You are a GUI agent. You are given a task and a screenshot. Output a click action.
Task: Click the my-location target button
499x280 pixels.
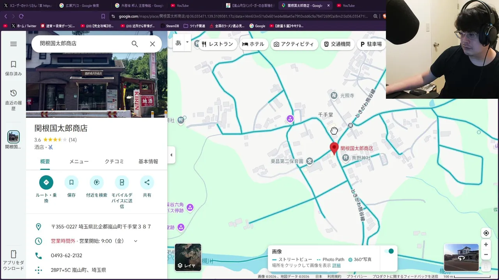(486, 233)
